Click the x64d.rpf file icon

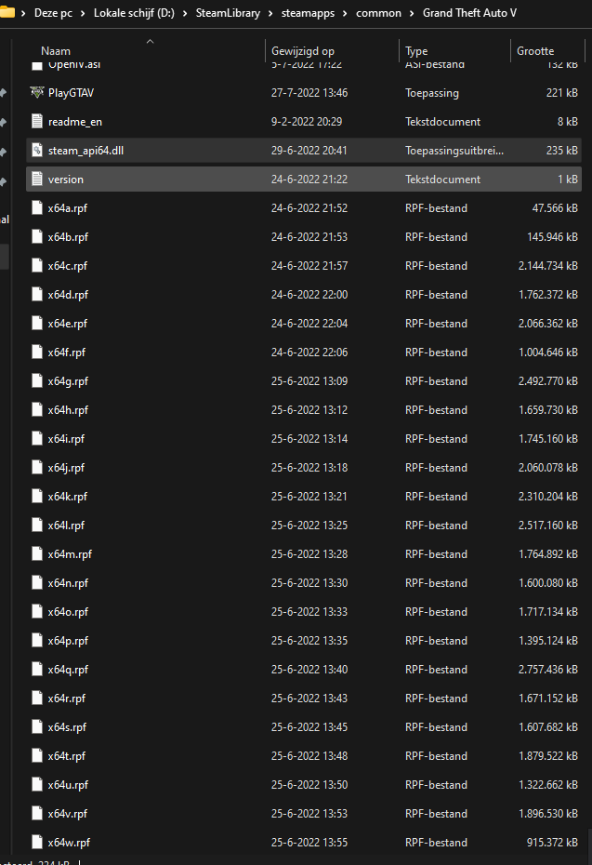[x=37, y=295]
